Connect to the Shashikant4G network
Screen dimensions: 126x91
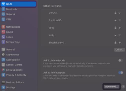(x=83, y=43)
